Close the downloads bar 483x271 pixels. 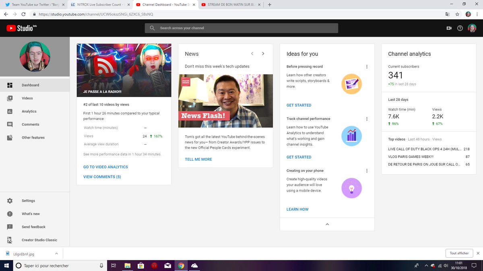coord(478,253)
